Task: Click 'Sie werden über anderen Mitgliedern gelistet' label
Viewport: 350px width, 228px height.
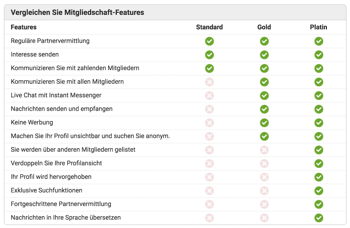Action: (x=73, y=149)
